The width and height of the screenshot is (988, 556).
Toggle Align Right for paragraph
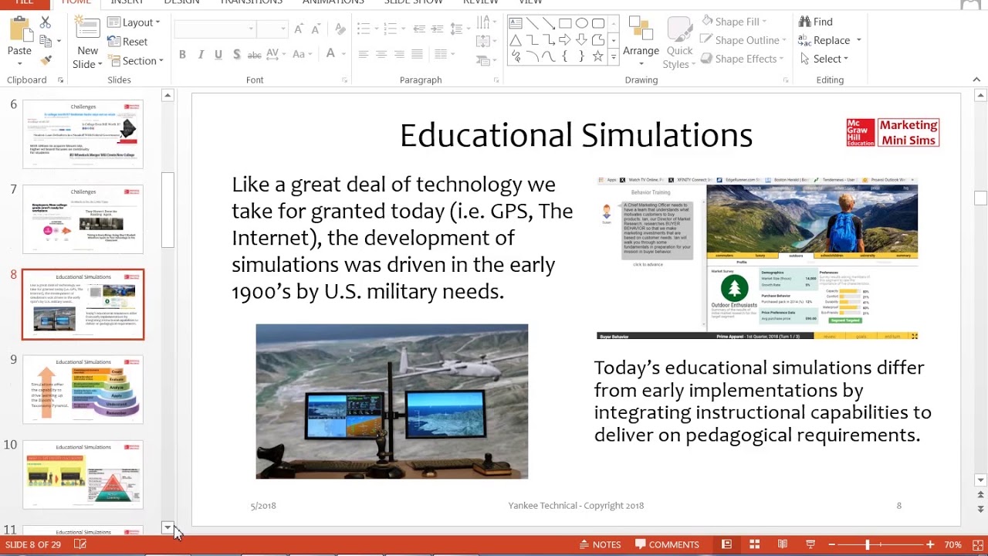pos(399,54)
